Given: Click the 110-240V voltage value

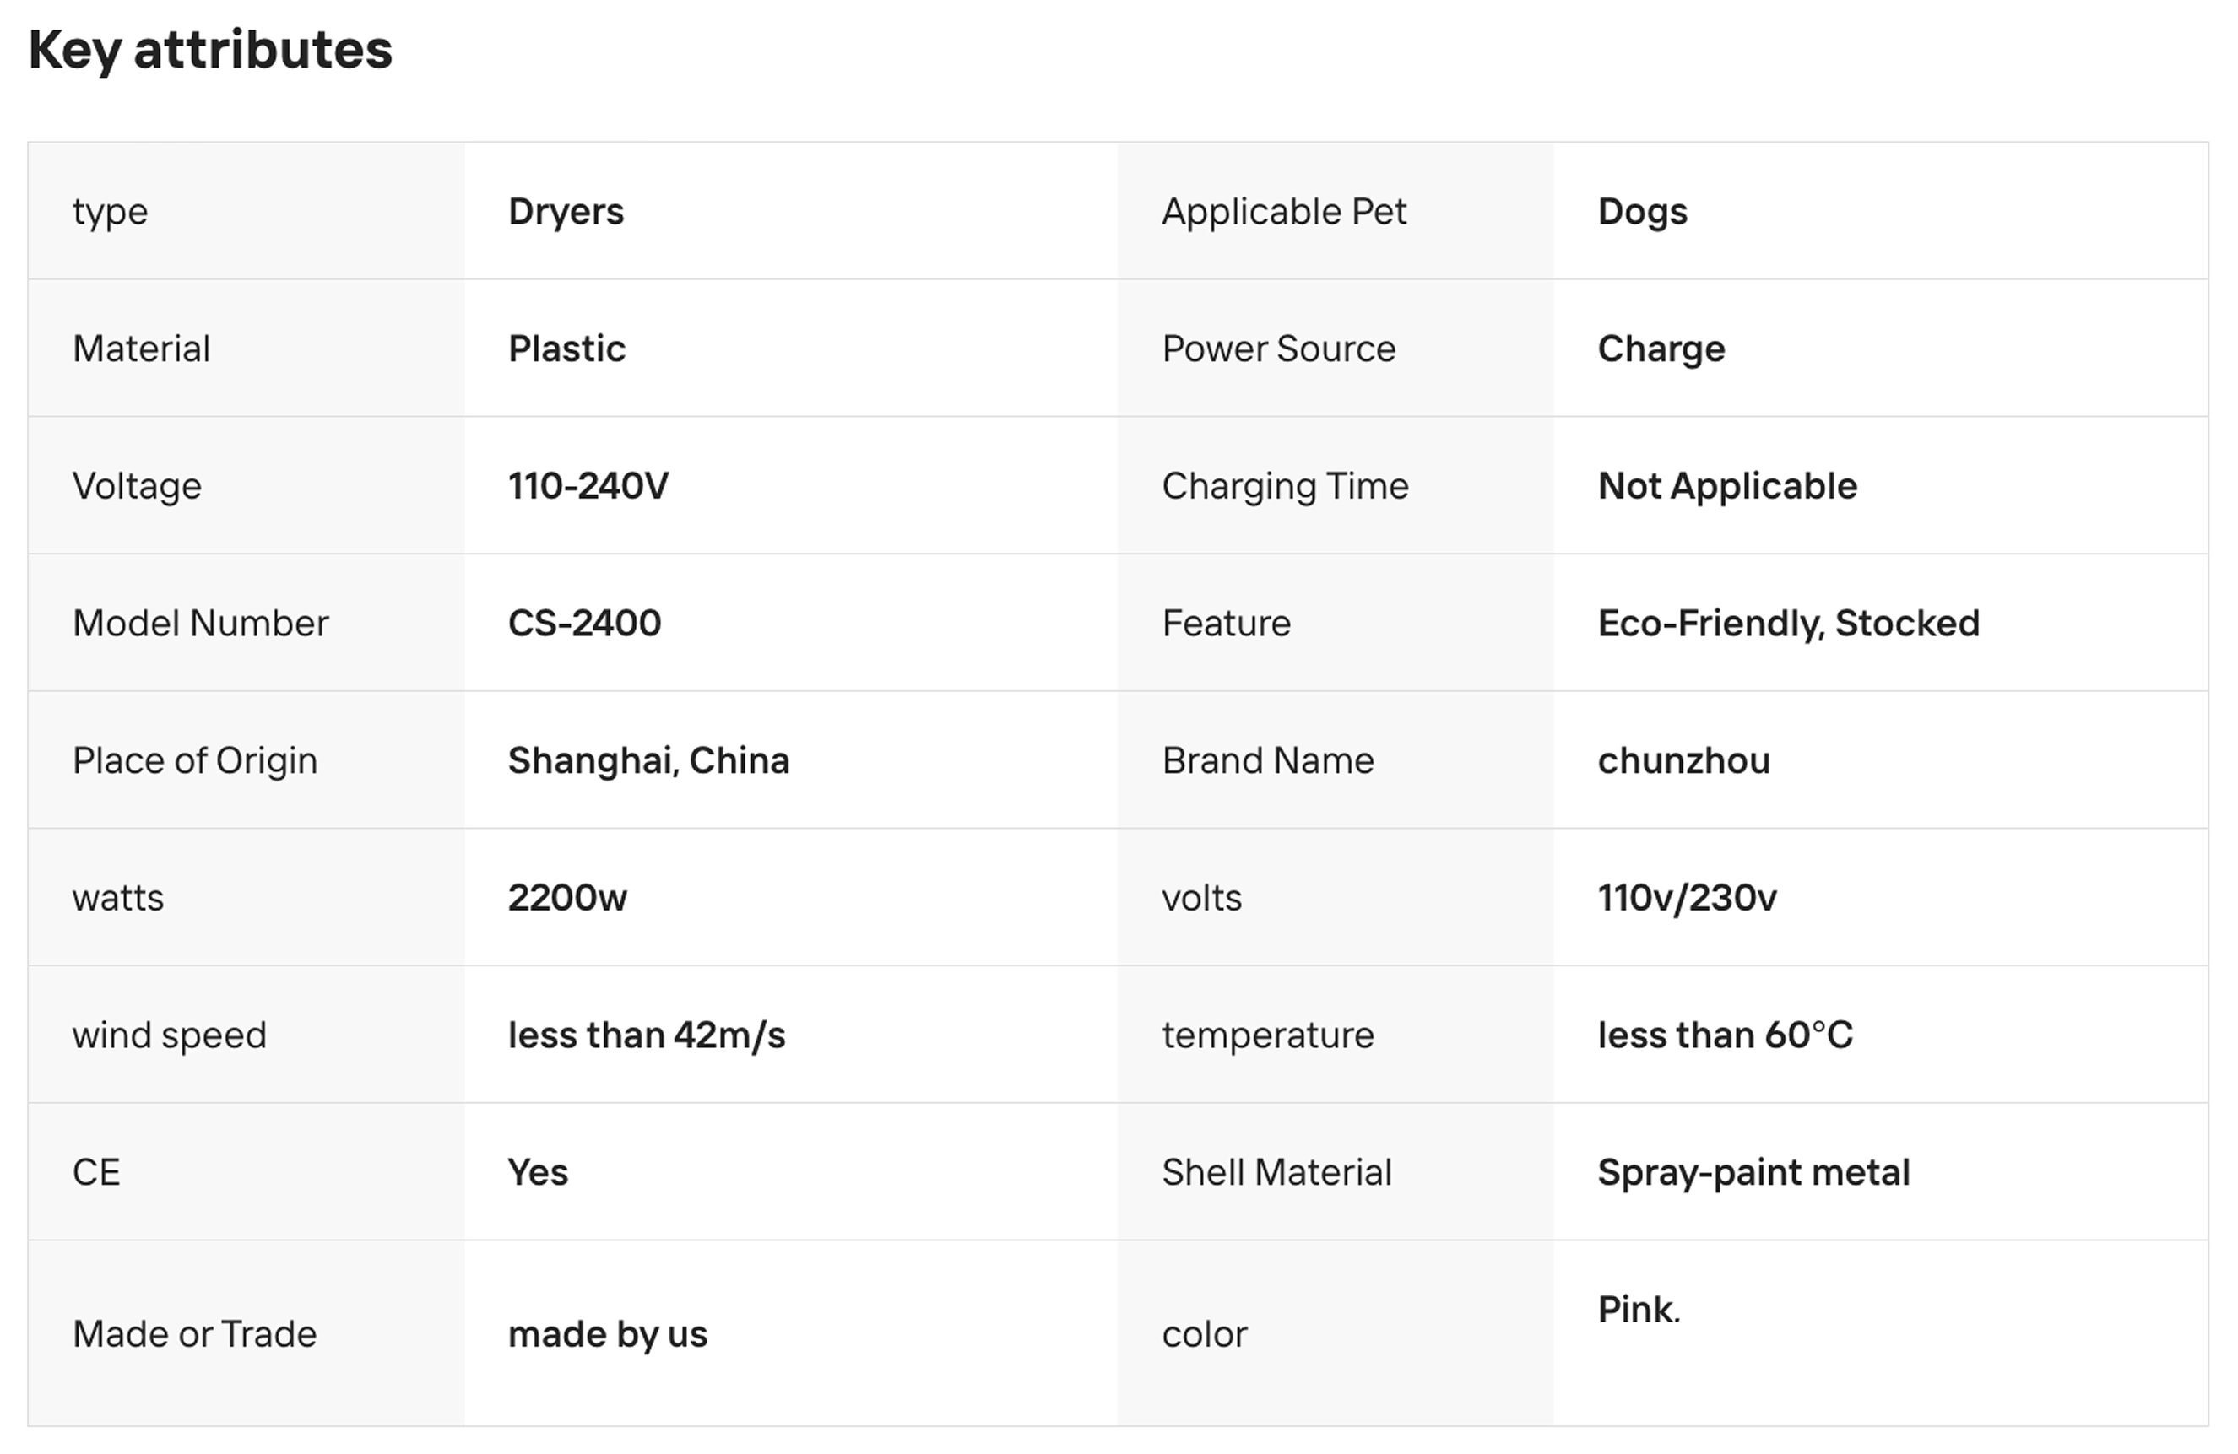Looking at the screenshot, I should point(588,486).
